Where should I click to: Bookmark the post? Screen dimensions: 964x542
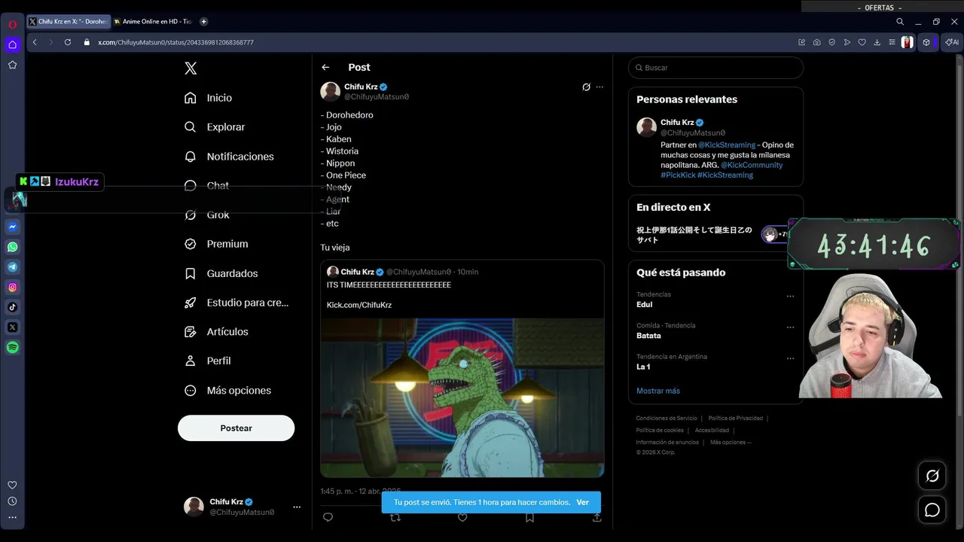(529, 518)
